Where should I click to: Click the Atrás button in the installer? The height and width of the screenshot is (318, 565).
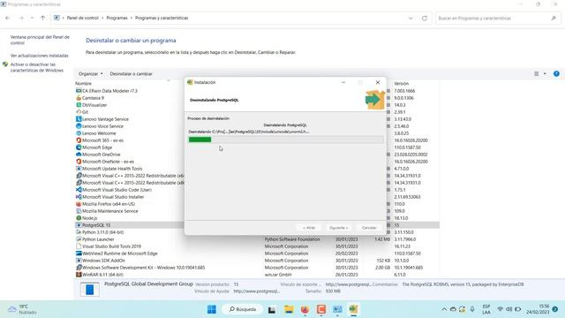coord(309,228)
